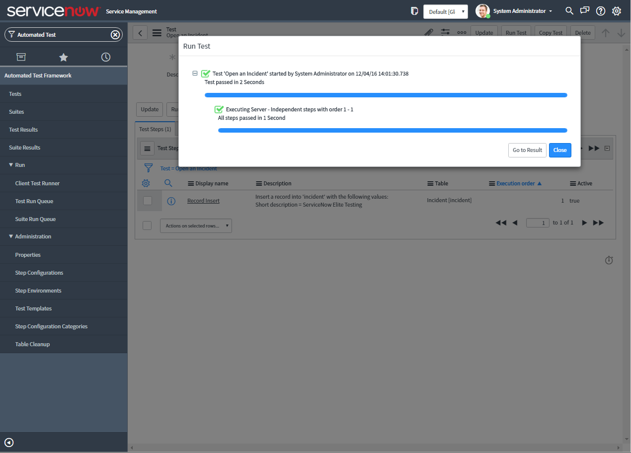Click the attachments paperclip icon

tap(428, 33)
